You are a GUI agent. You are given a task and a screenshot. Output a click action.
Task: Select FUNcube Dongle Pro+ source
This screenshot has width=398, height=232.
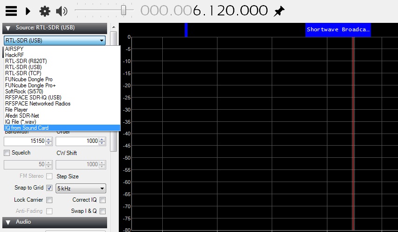point(62,85)
